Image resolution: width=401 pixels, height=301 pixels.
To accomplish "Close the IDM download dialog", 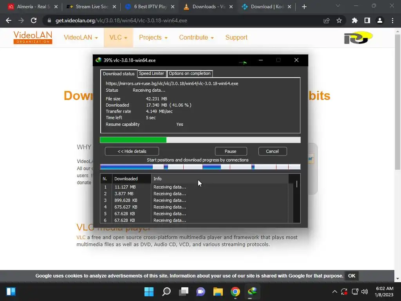I will tap(296, 60).
